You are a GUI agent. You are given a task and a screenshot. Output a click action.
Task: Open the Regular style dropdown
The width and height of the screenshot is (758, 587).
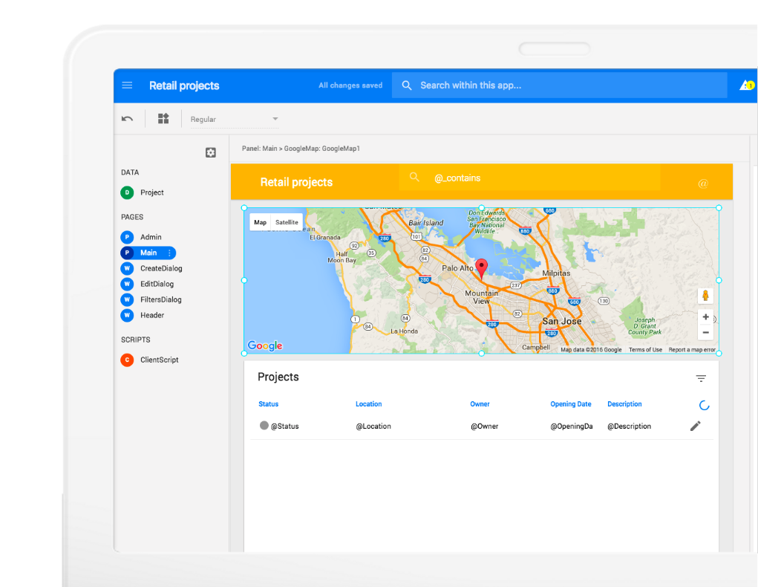(x=235, y=119)
